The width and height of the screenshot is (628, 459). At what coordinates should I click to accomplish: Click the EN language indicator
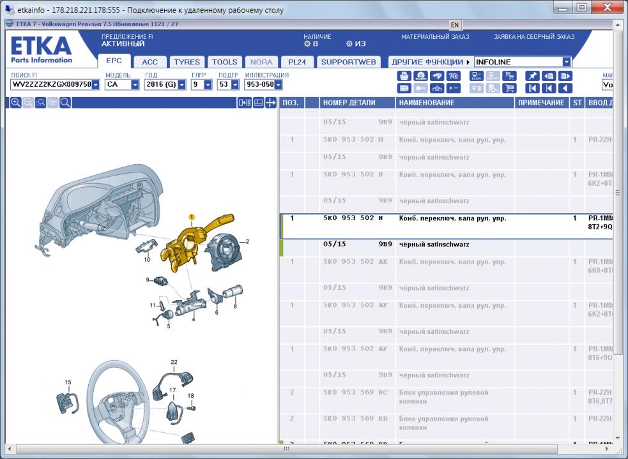pos(455,25)
